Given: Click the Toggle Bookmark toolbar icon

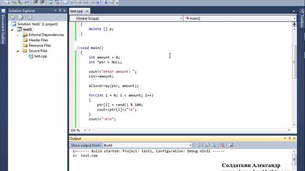Looking at the screenshot, I should [66, 2].
